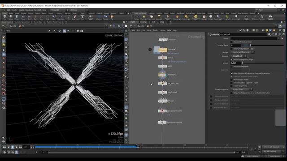Click the search icon in parameter pane
Image resolution: width=287 pixels, height=161 pixels.
click(276, 34)
